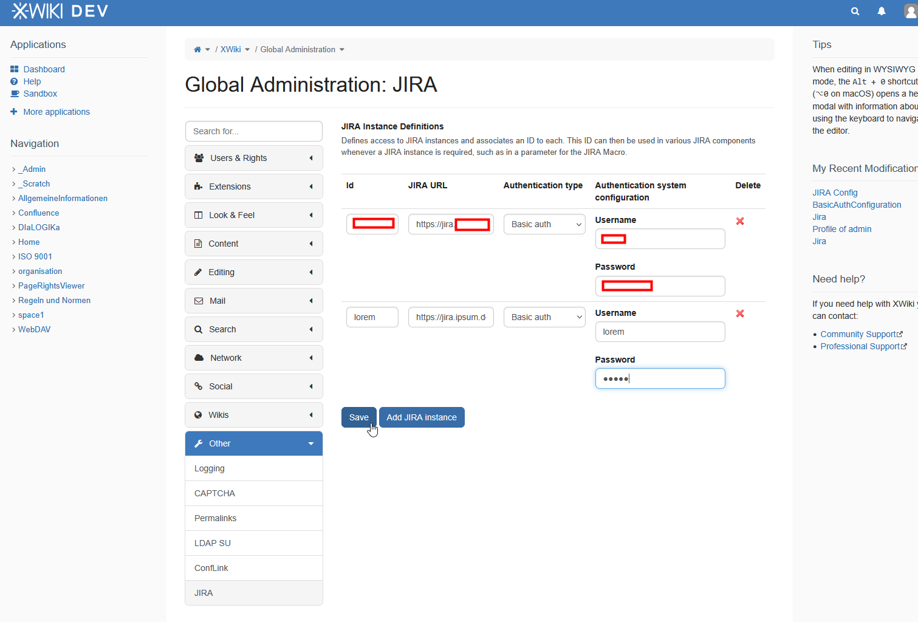
Task: Expand the _Admin navigation node
Action: [13, 169]
